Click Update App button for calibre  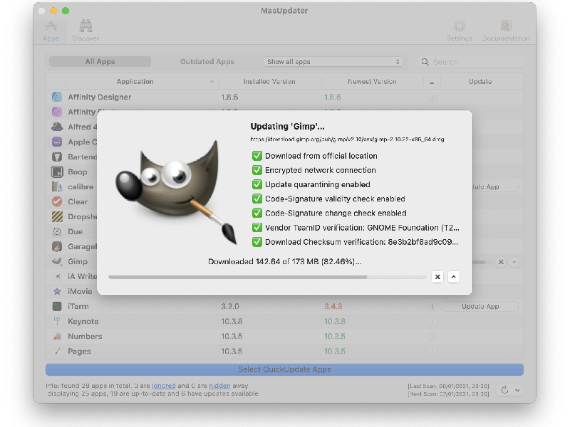point(495,186)
